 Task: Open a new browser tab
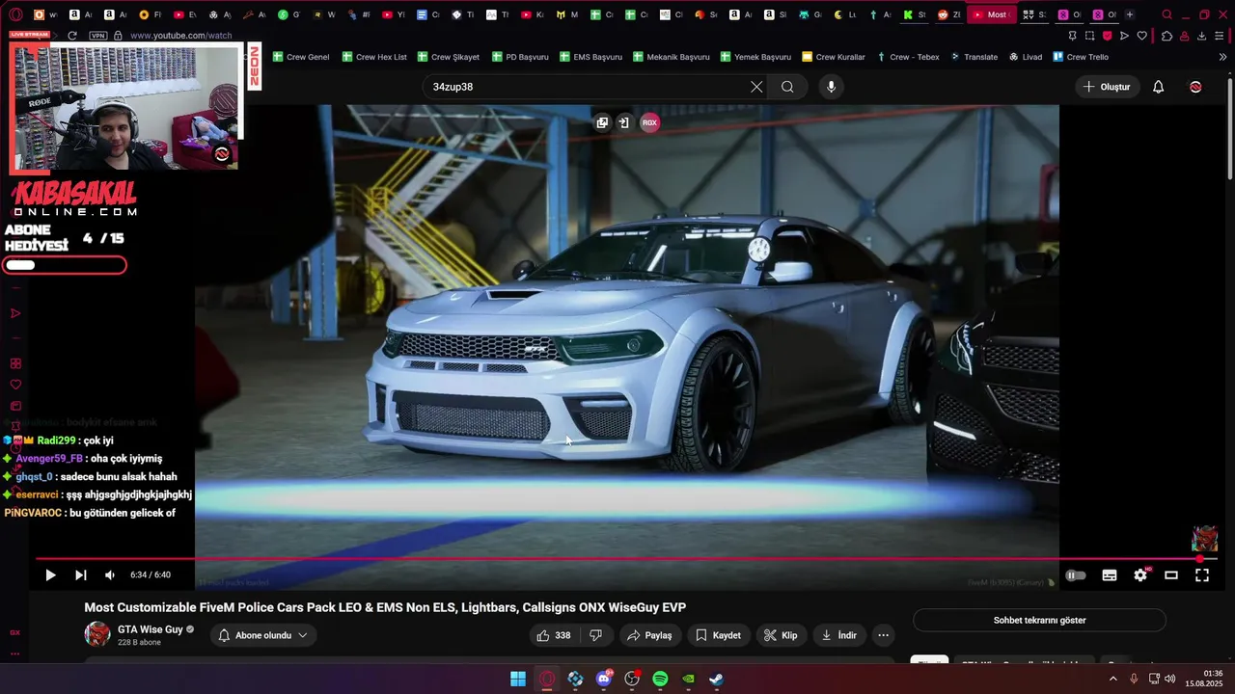(1130, 14)
